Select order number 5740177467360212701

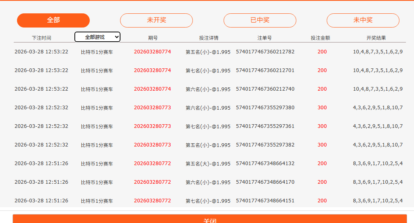[x=265, y=70]
